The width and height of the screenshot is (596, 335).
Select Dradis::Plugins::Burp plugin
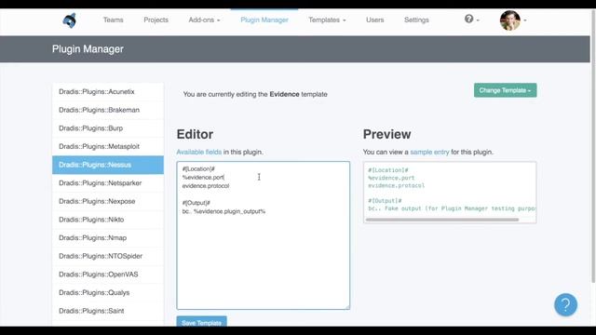click(x=108, y=128)
